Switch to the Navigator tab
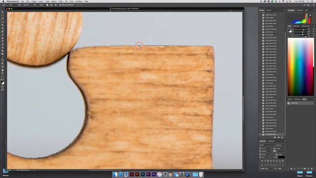This screenshot has height=178, width=316. [300, 10]
